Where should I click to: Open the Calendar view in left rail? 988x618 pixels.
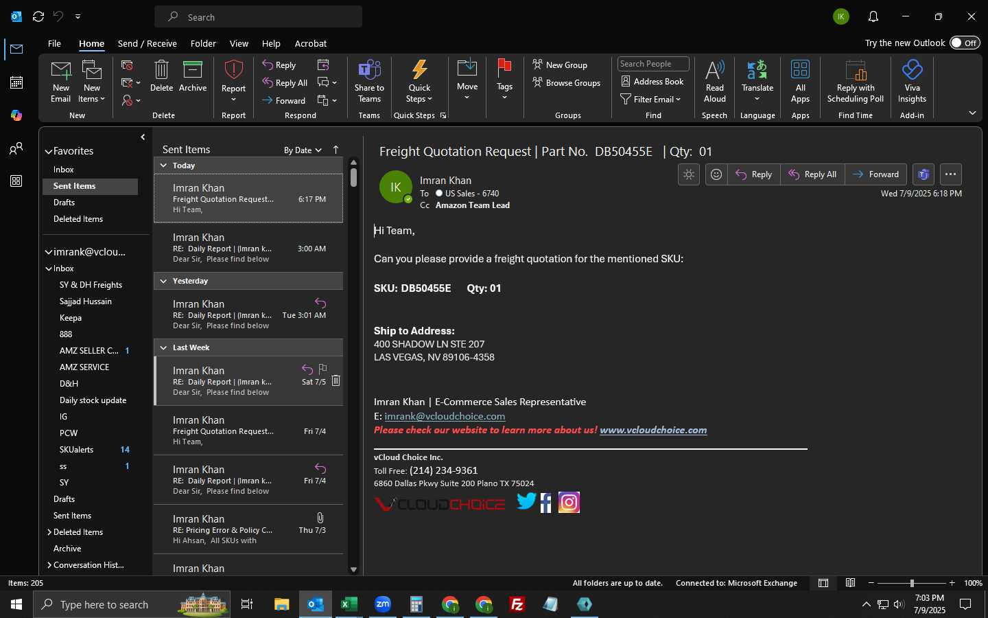click(16, 82)
